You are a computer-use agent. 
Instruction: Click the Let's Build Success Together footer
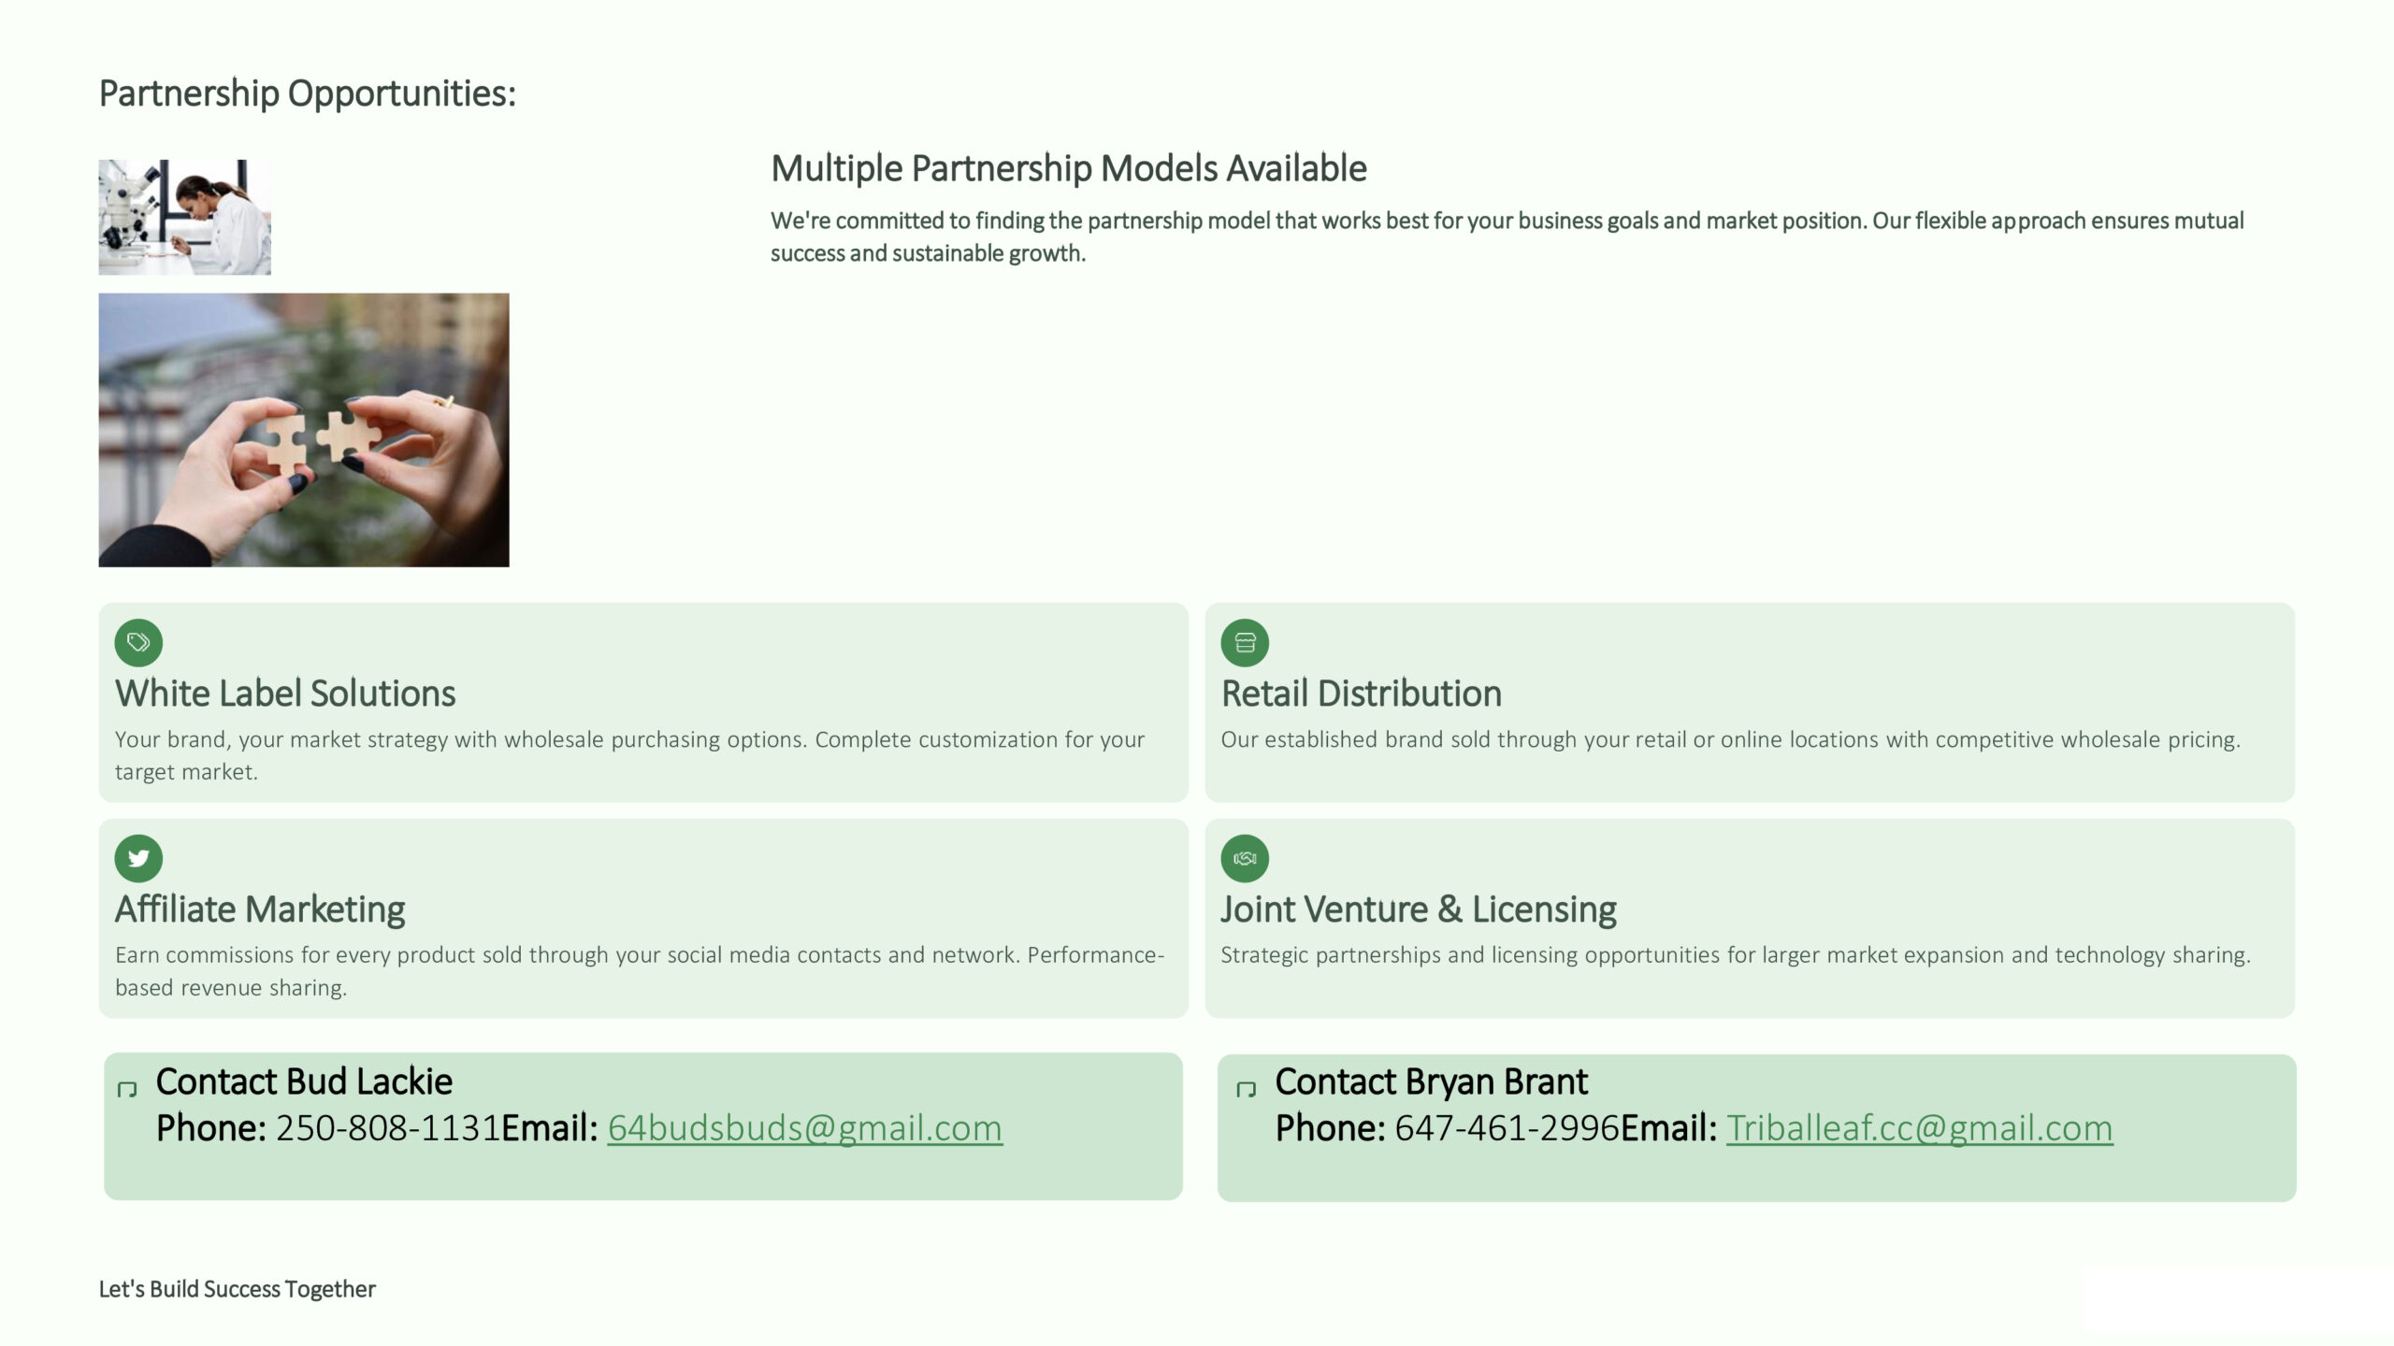[x=237, y=1289]
